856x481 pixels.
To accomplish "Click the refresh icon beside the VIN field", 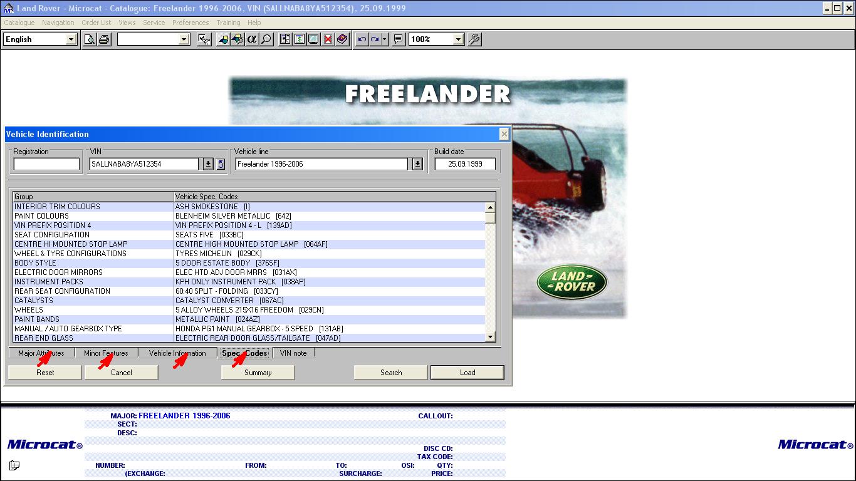I will [221, 164].
